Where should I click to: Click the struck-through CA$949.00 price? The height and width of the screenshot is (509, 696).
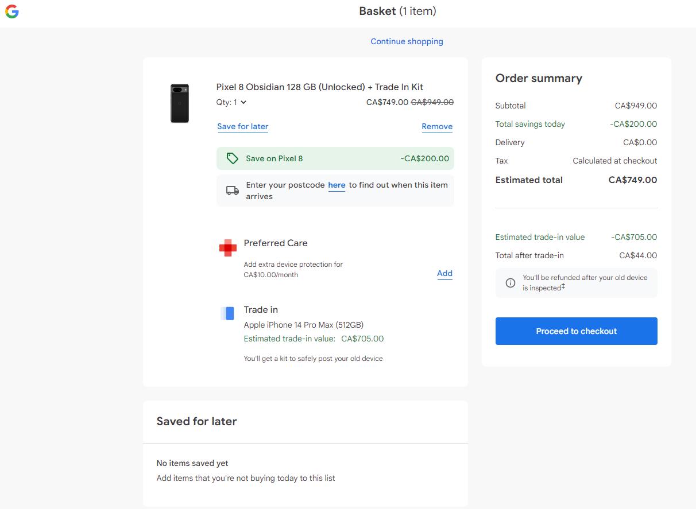pos(432,102)
